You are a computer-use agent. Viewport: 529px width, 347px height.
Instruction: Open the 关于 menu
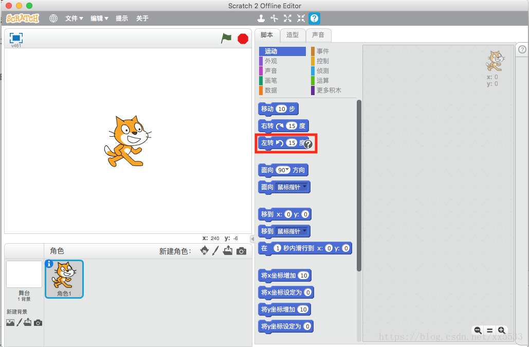point(142,18)
